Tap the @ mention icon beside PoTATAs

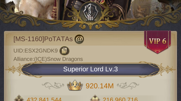tap(79, 39)
